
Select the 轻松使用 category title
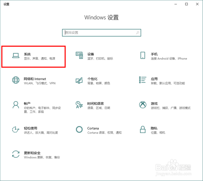point(30,128)
